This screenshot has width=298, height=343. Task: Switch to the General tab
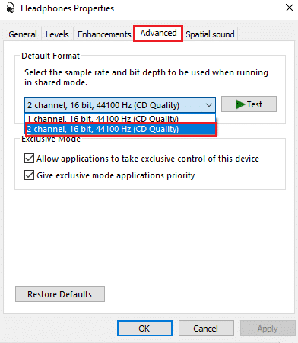pos(23,34)
